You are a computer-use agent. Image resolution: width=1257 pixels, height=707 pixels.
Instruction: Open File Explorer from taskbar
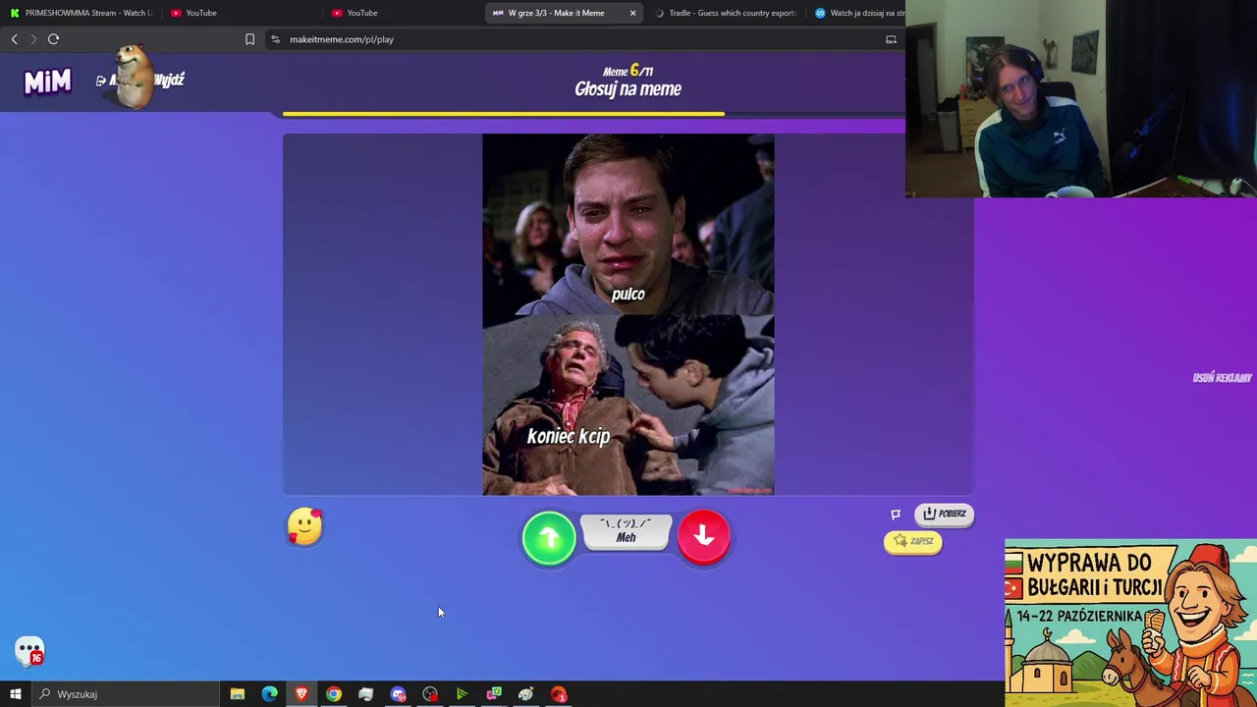pos(238,694)
